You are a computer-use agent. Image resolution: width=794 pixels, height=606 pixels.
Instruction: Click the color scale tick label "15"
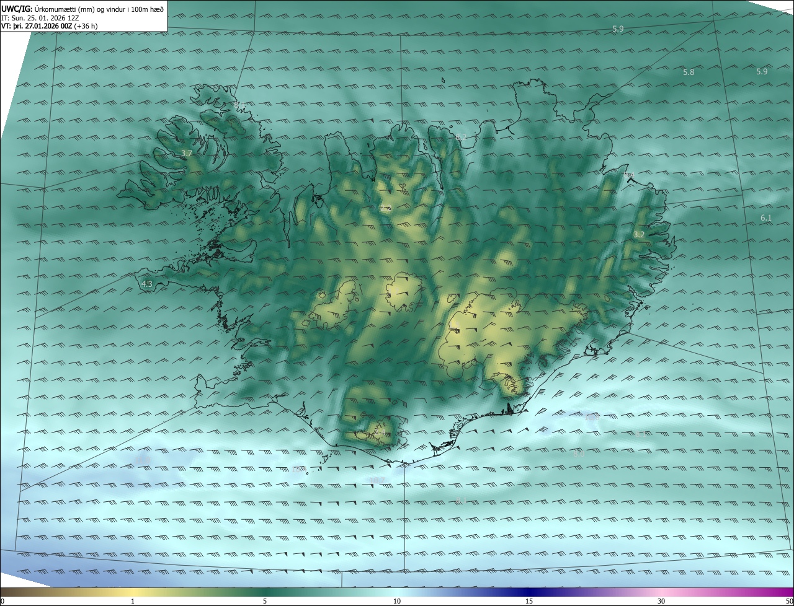pyautogui.click(x=529, y=602)
